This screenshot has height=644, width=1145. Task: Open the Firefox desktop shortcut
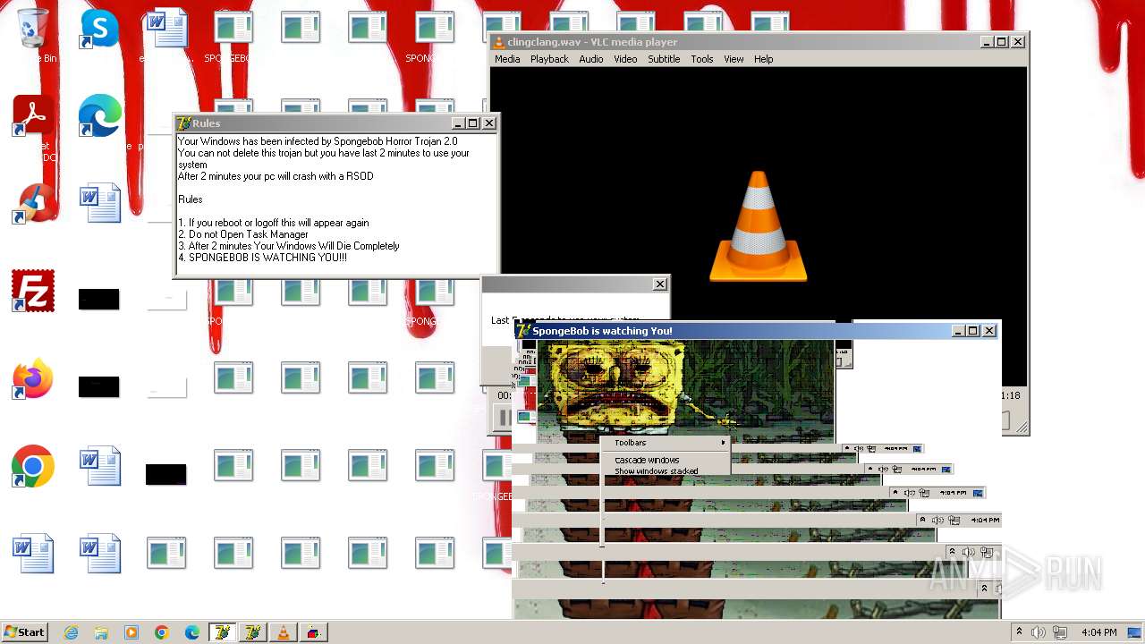tap(33, 379)
